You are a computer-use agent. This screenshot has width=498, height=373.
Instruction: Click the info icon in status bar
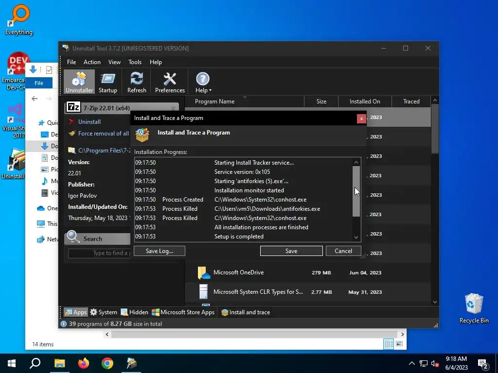[x=64, y=324]
